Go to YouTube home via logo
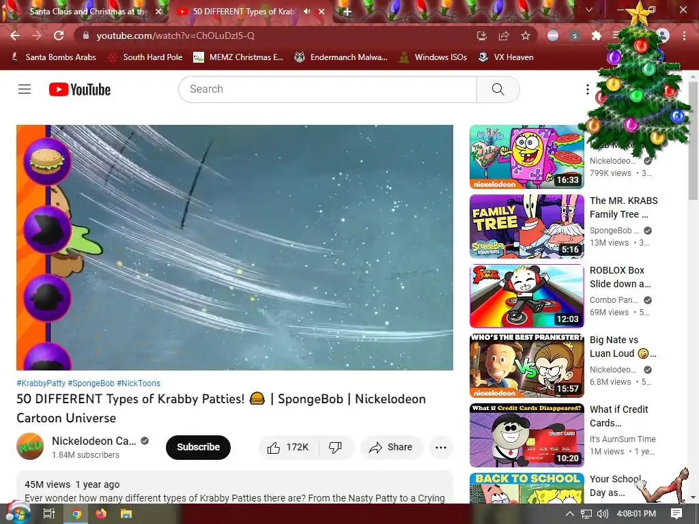Viewport: 699px width, 524px height. [x=80, y=89]
